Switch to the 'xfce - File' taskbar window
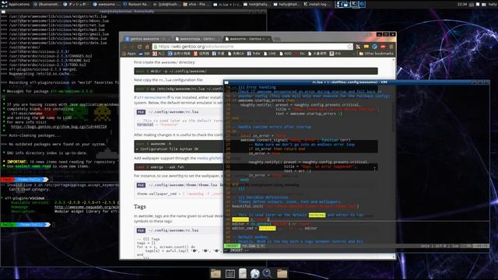This screenshot has width=498, height=280. [195, 4]
